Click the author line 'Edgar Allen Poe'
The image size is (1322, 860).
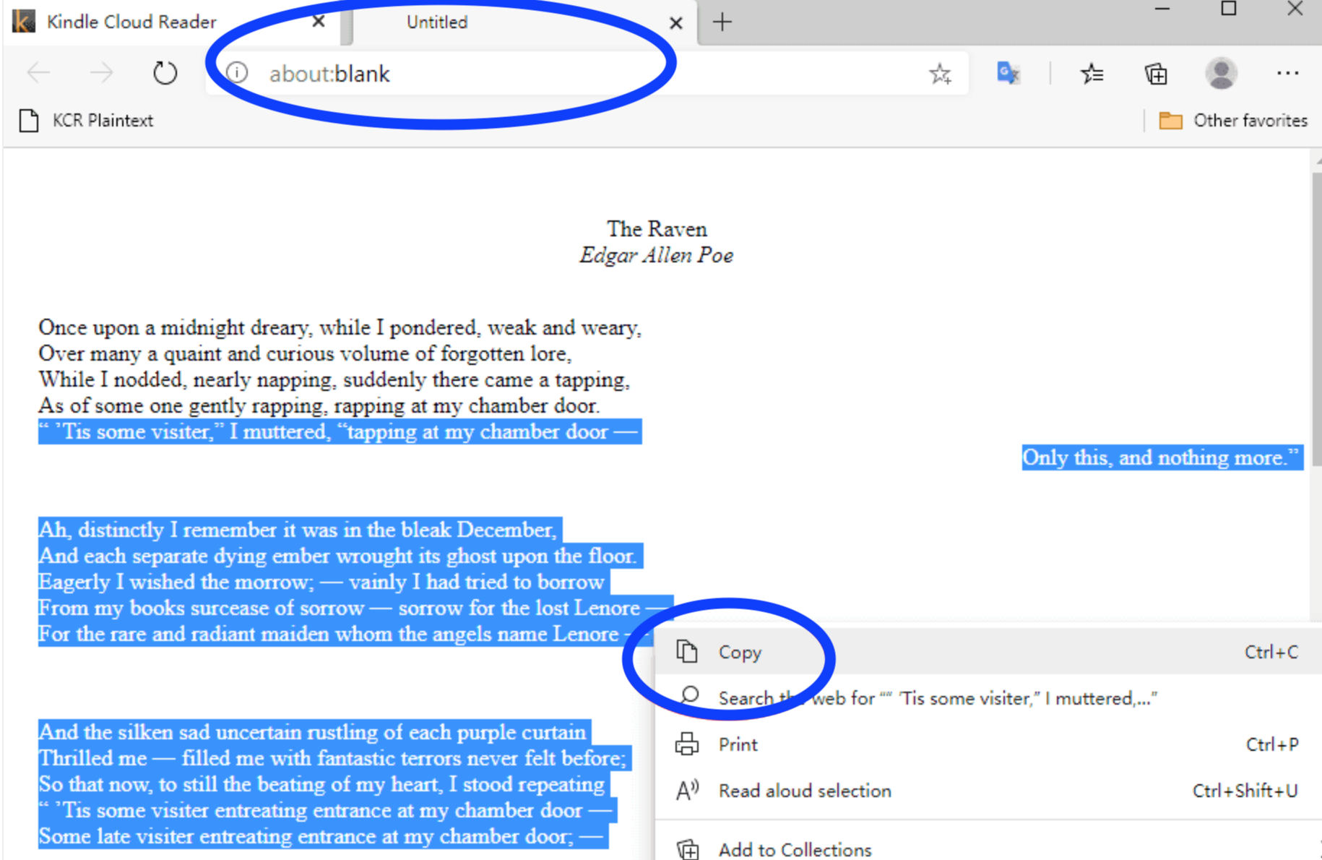point(657,255)
